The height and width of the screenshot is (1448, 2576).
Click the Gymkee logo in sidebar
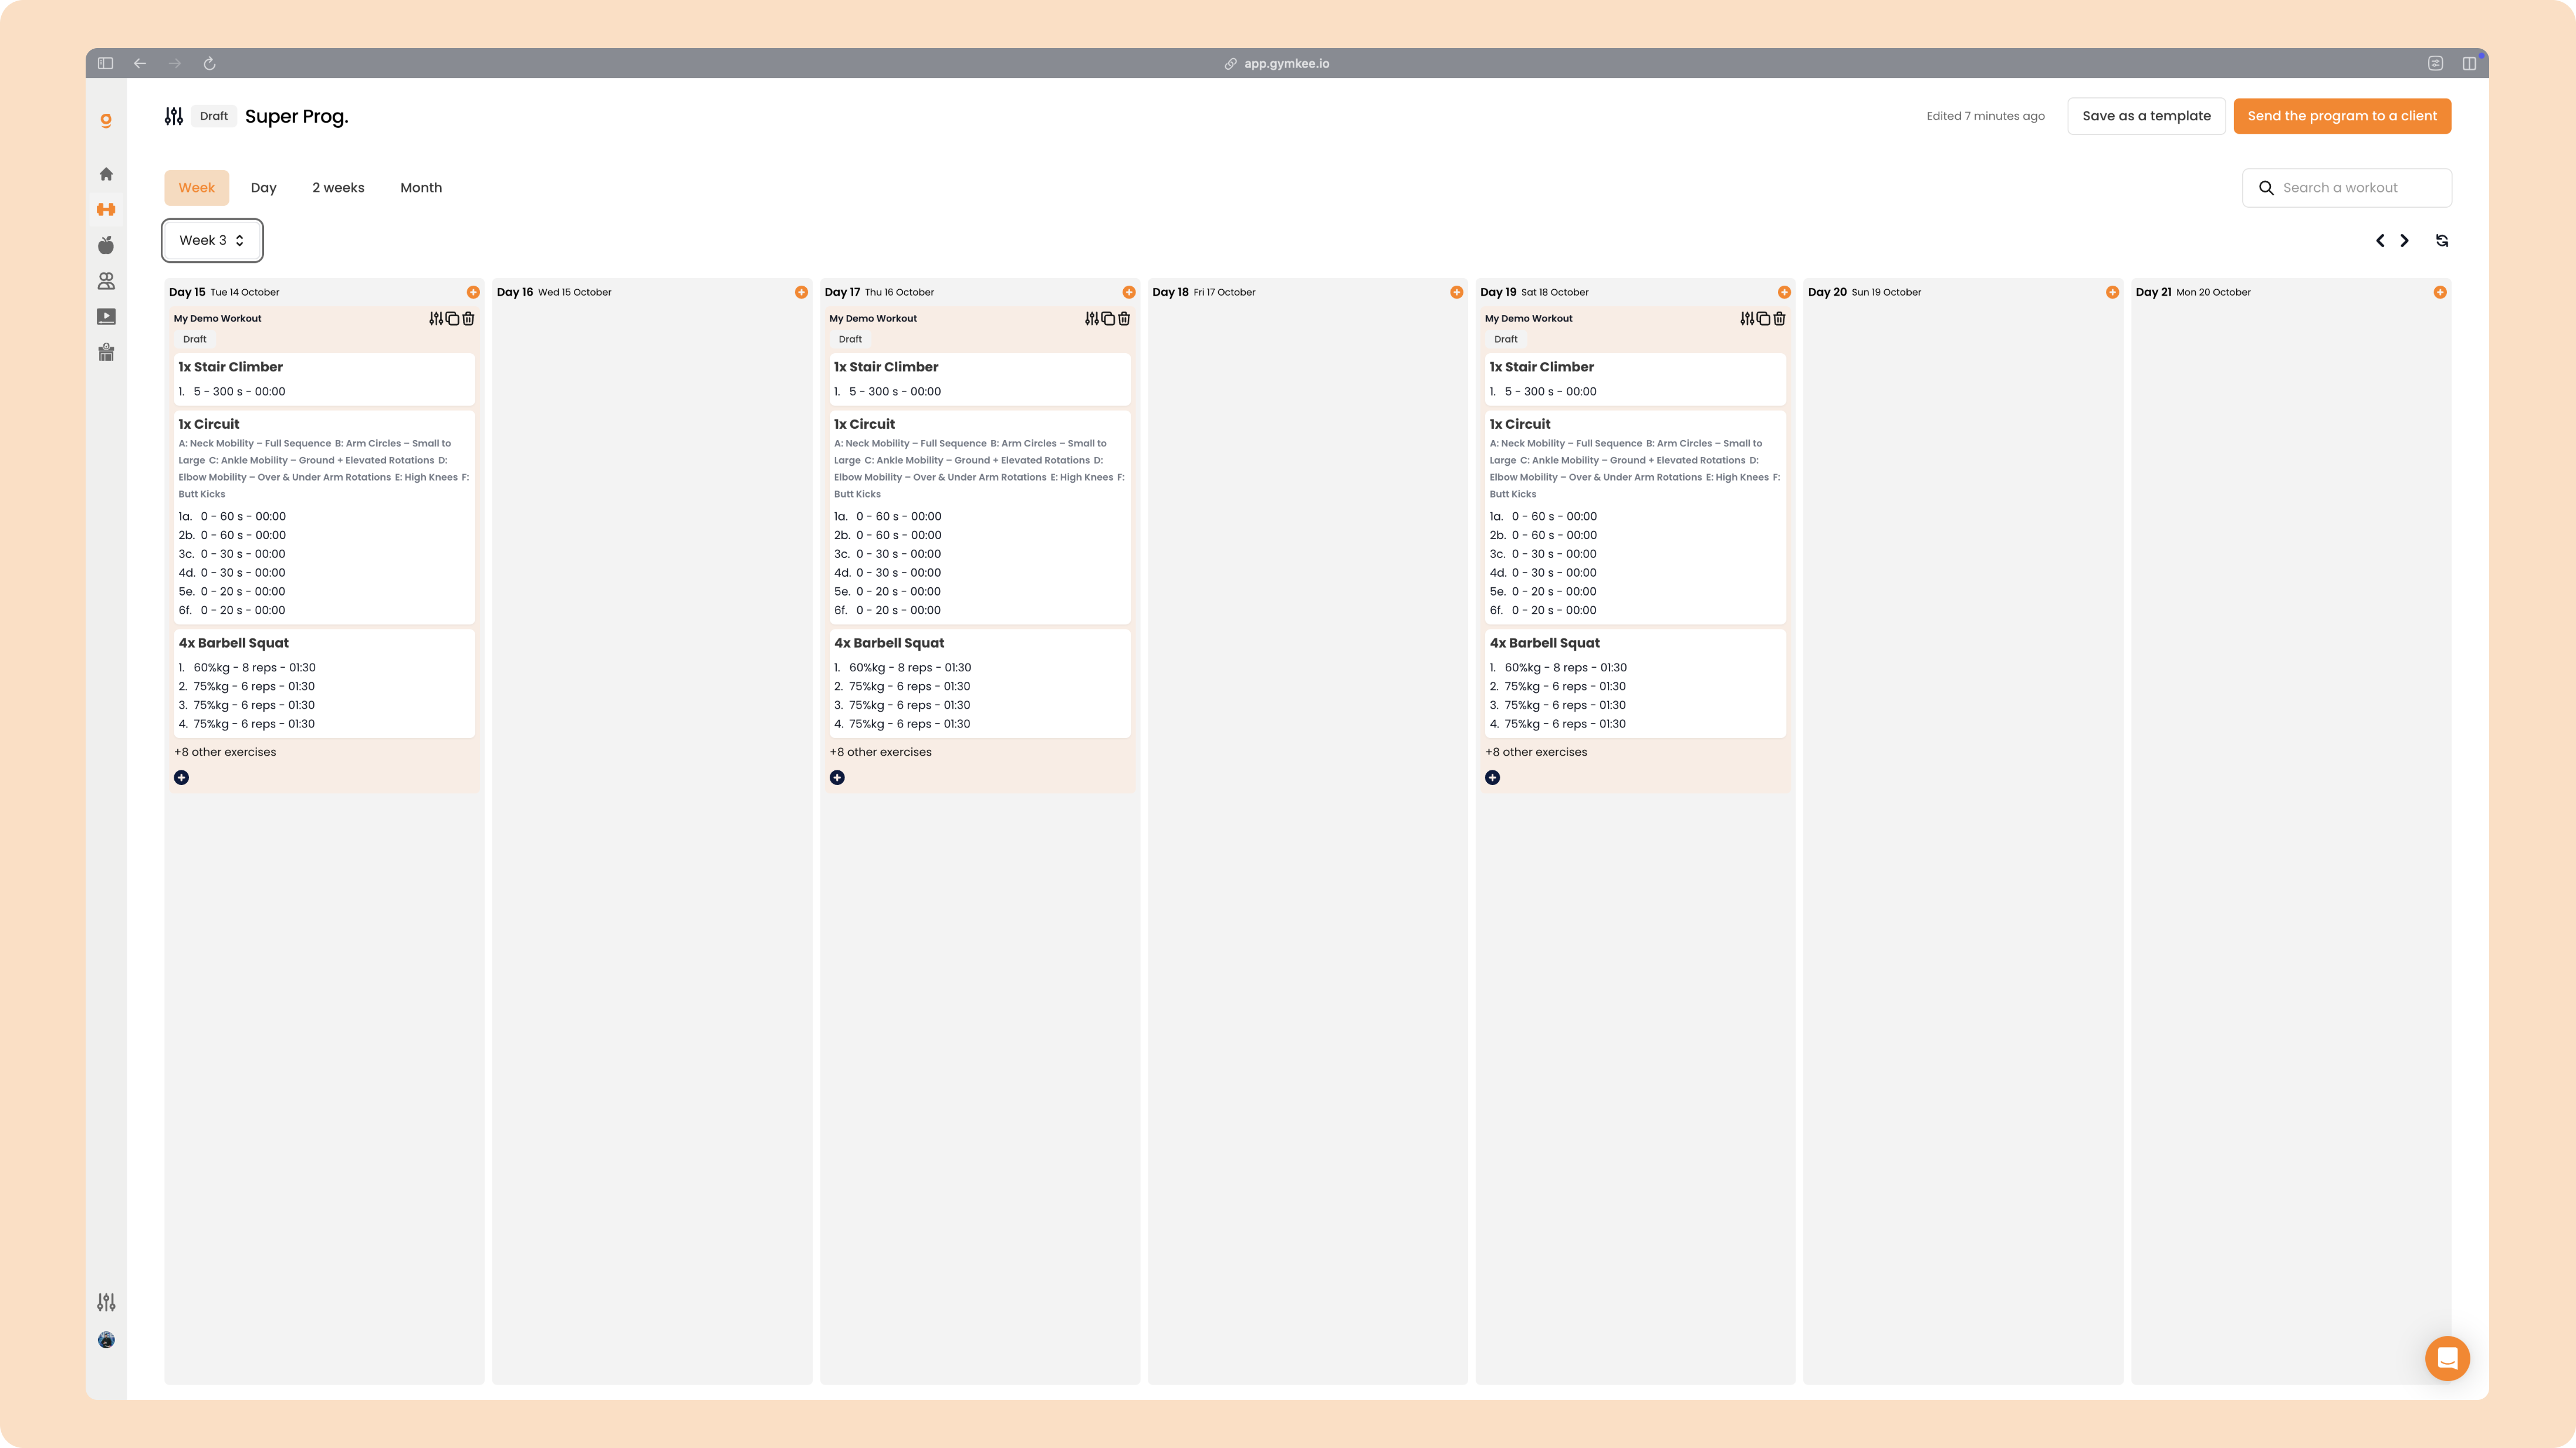[106, 120]
